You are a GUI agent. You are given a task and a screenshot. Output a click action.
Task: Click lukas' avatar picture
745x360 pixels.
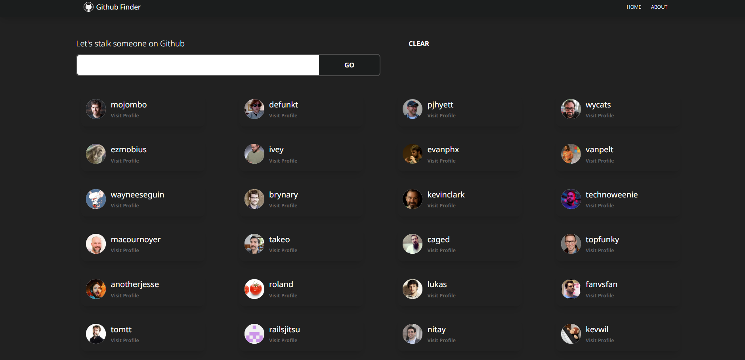(x=413, y=289)
